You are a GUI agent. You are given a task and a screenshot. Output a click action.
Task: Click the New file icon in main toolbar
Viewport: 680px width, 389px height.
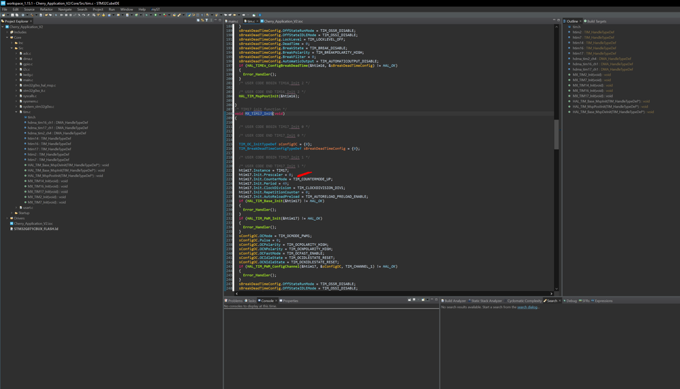click(x=3, y=15)
